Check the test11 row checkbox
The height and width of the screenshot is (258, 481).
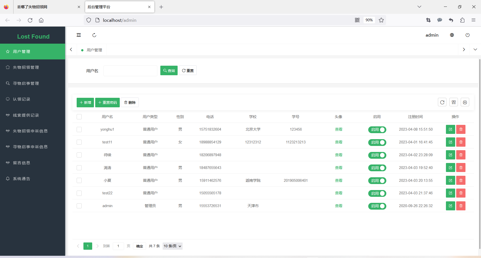click(x=79, y=142)
